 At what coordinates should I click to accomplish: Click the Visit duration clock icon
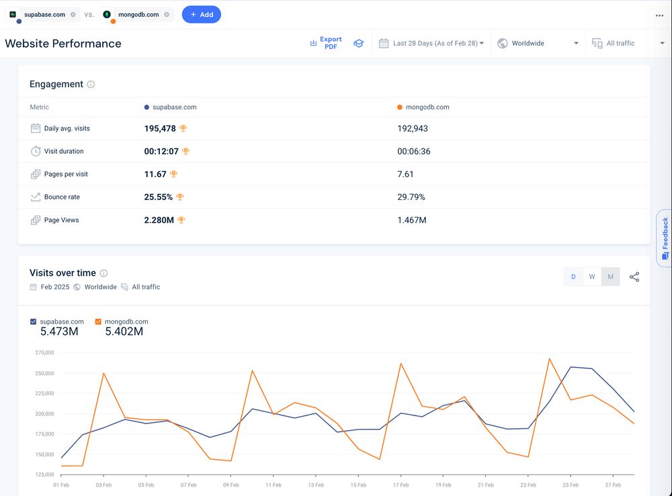(x=36, y=151)
